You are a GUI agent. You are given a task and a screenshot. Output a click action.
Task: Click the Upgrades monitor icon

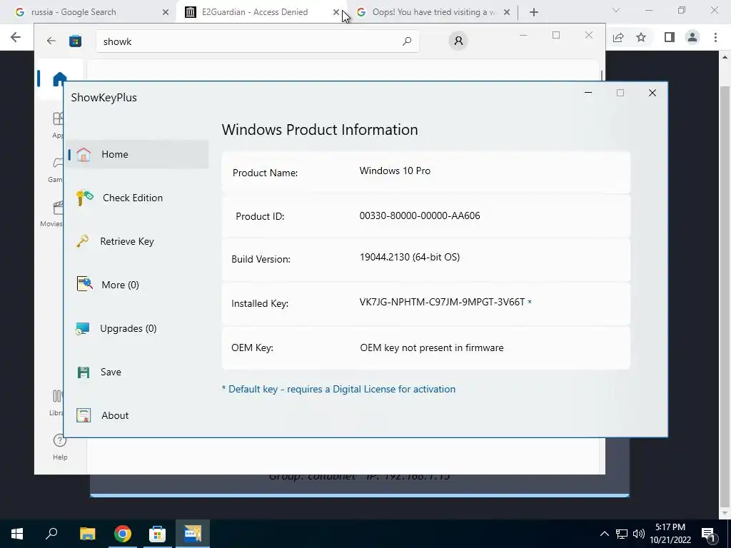83,328
